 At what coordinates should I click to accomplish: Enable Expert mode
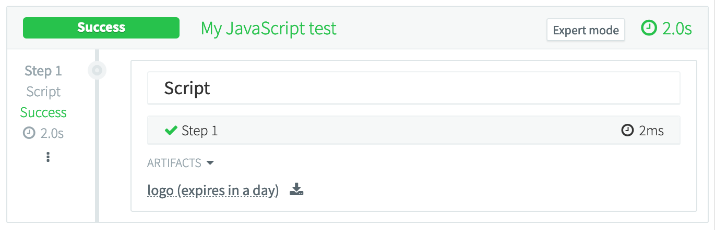[x=586, y=30]
